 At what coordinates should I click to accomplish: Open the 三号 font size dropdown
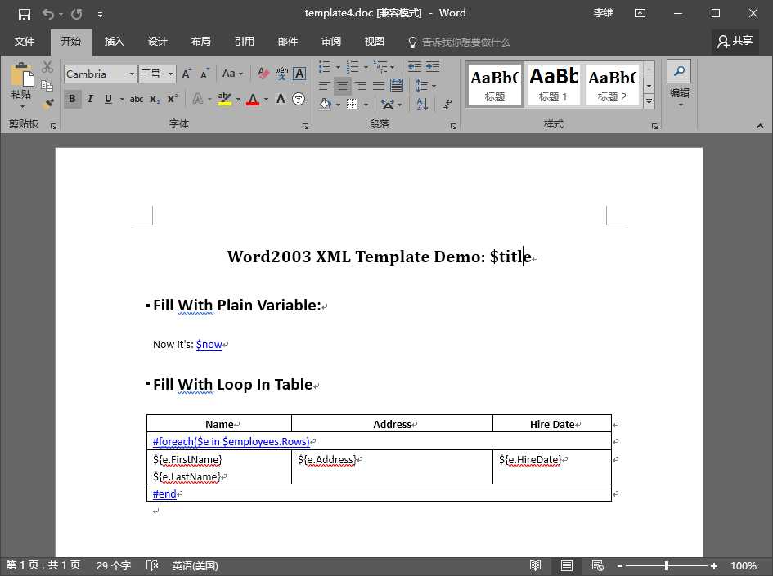coord(171,74)
